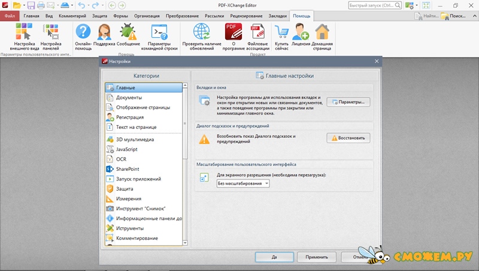Open the Customize UI appearance tool (Настройка внешнего вида)

click(x=25, y=37)
